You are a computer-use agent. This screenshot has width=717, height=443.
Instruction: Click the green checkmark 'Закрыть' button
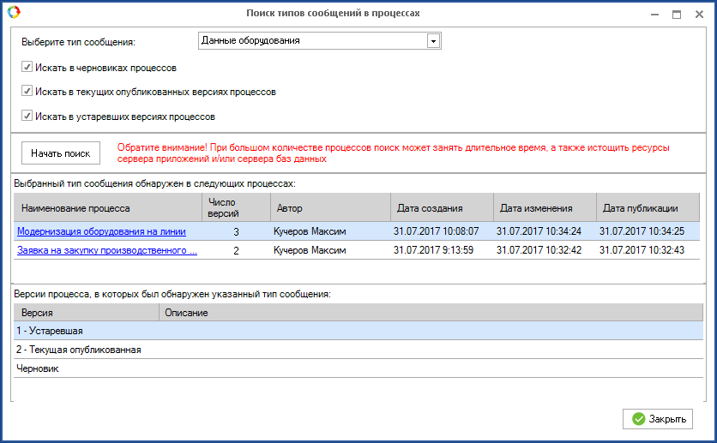pos(658,419)
